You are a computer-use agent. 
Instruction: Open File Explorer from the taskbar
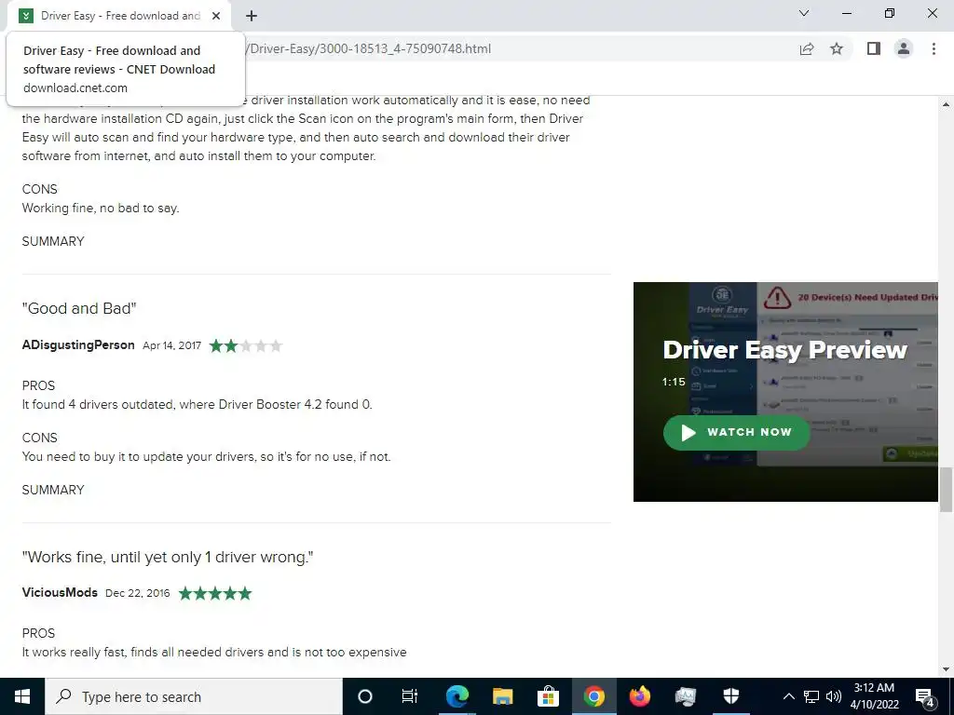[502, 696]
